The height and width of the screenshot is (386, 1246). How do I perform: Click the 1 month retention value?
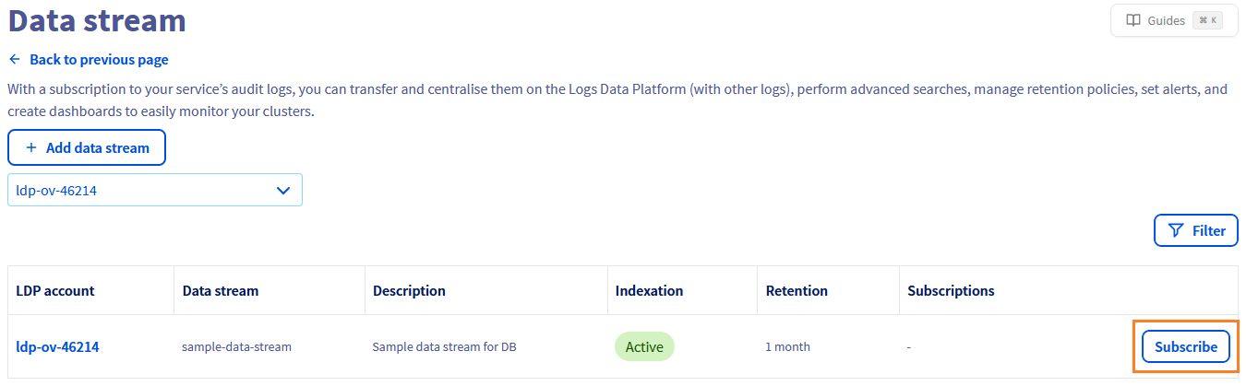[x=787, y=347]
